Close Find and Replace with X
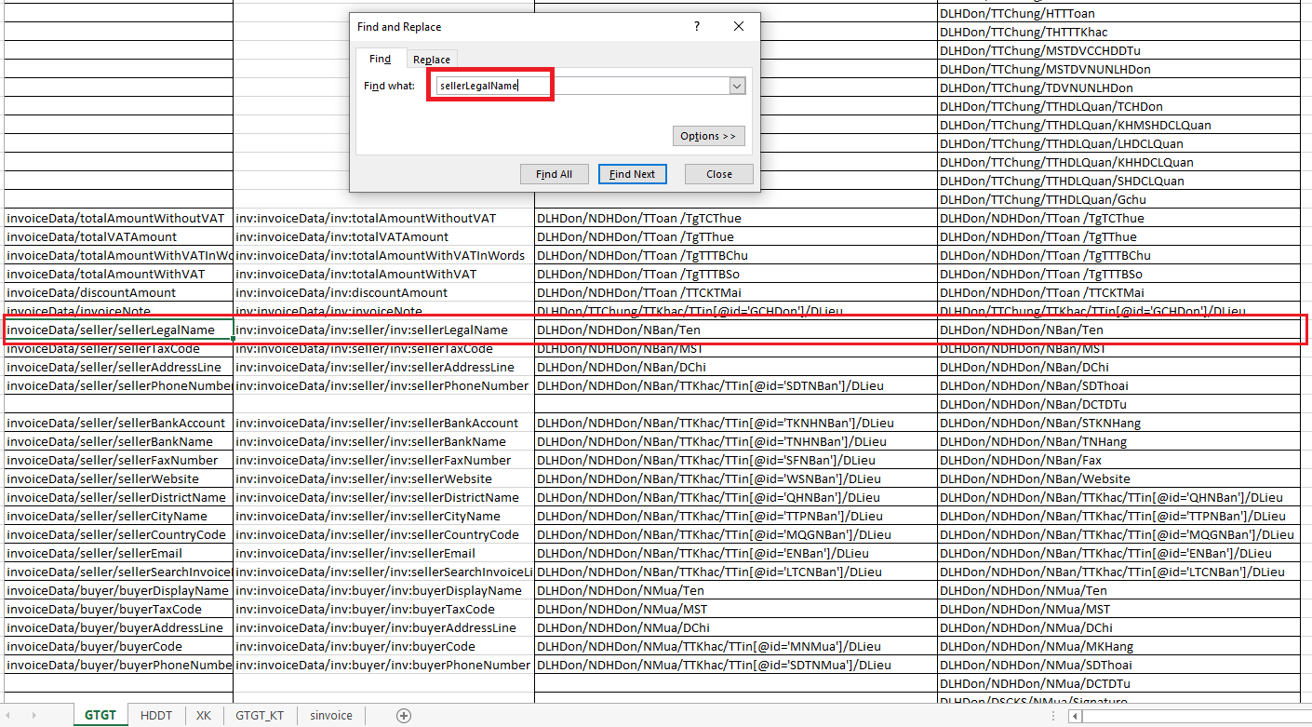 point(739,27)
